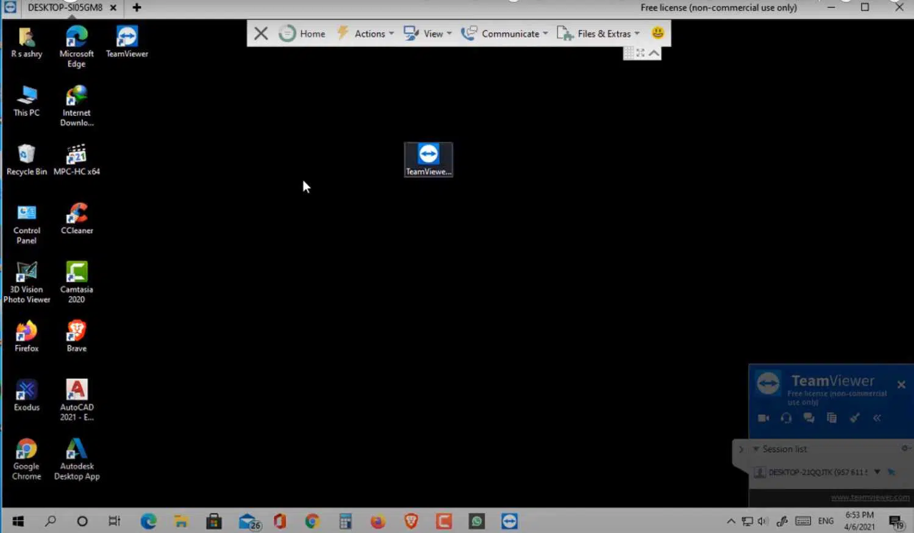The width and height of the screenshot is (914, 533).
Task: Select the AutoCAD 2021 desktop icon
Action: coord(77,400)
